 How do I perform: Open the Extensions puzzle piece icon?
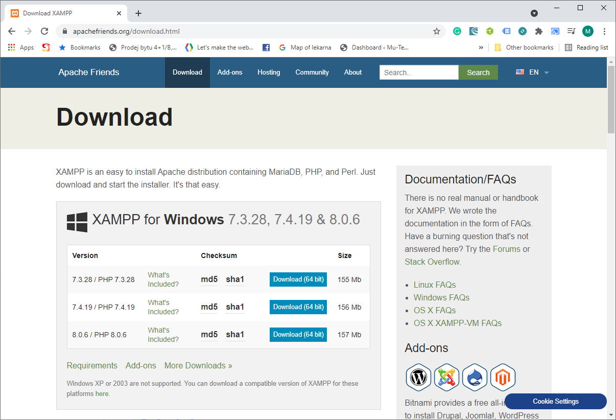point(538,31)
